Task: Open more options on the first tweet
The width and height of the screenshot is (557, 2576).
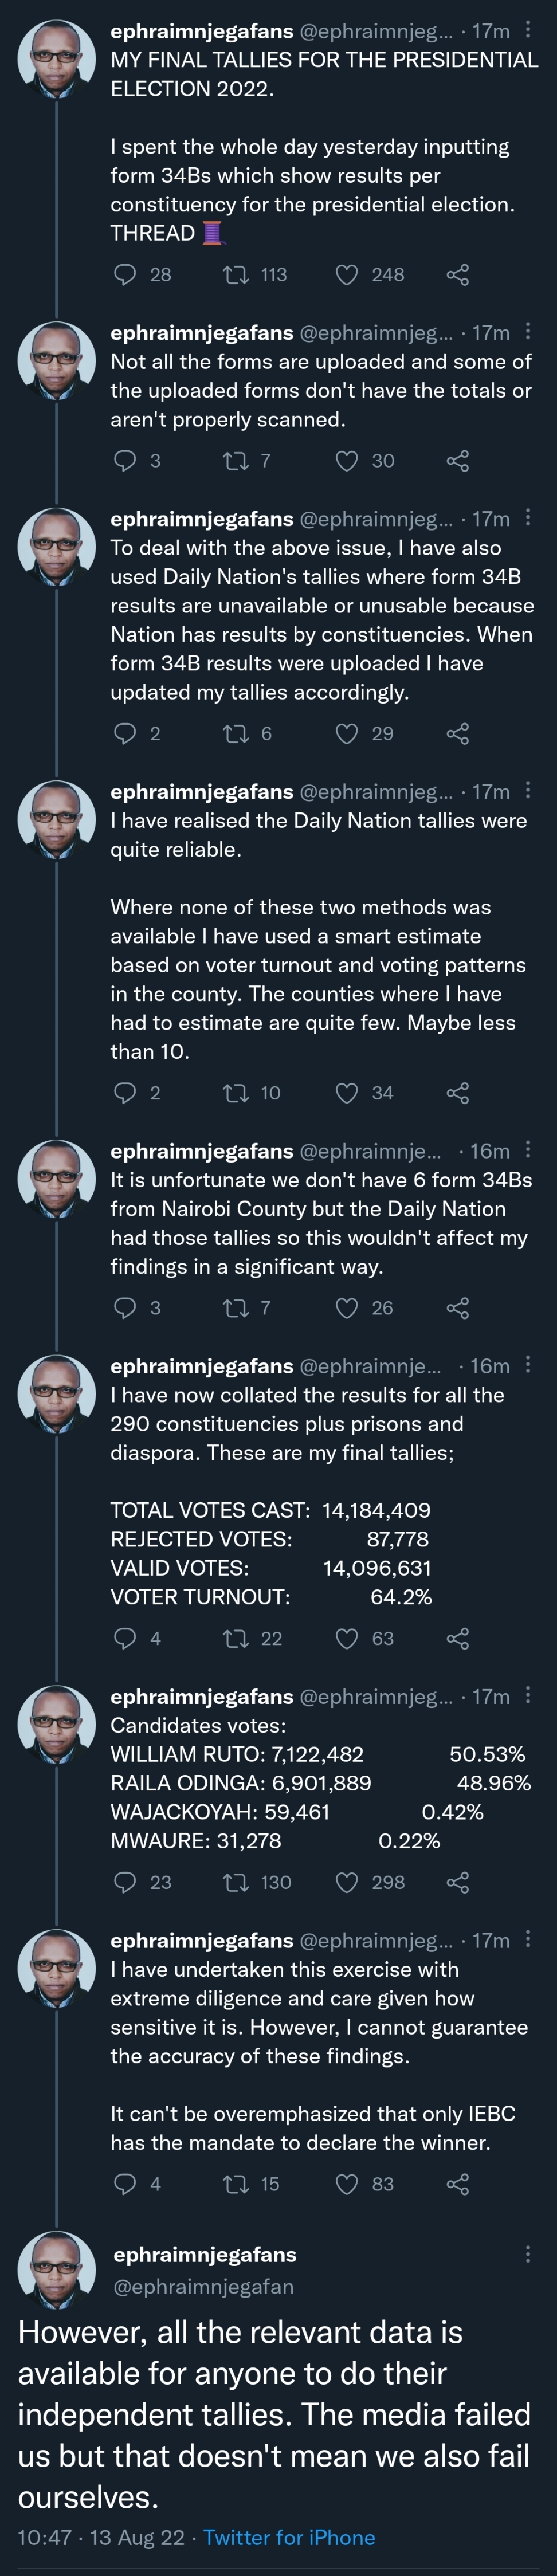Action: coord(528,31)
